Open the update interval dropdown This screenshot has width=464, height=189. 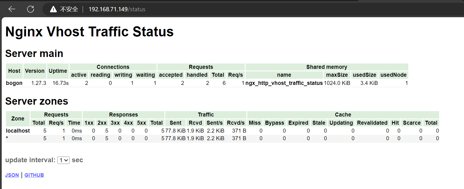(64, 160)
